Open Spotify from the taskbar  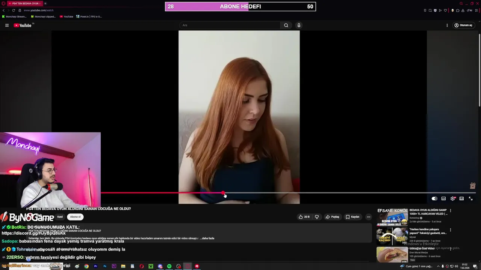coord(169,266)
